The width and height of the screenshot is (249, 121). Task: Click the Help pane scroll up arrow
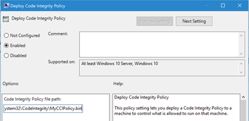243,97
